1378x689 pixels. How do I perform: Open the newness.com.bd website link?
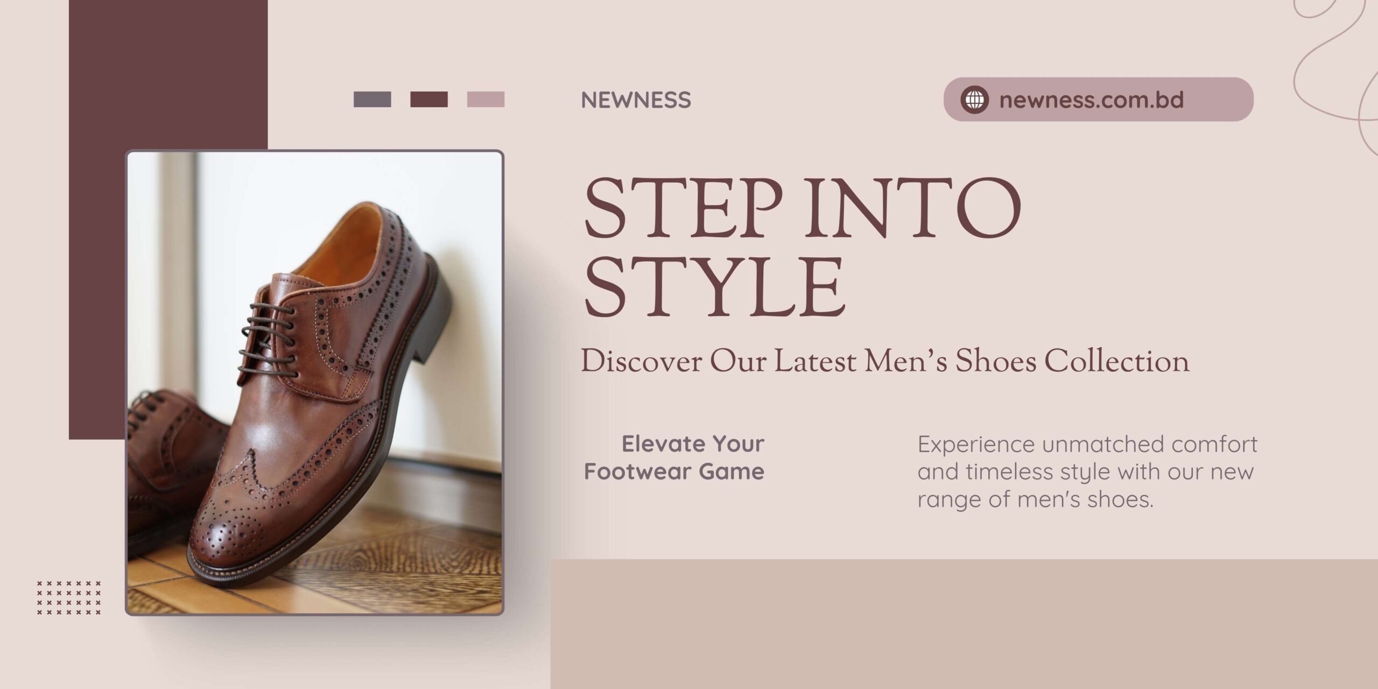[x=1091, y=100]
